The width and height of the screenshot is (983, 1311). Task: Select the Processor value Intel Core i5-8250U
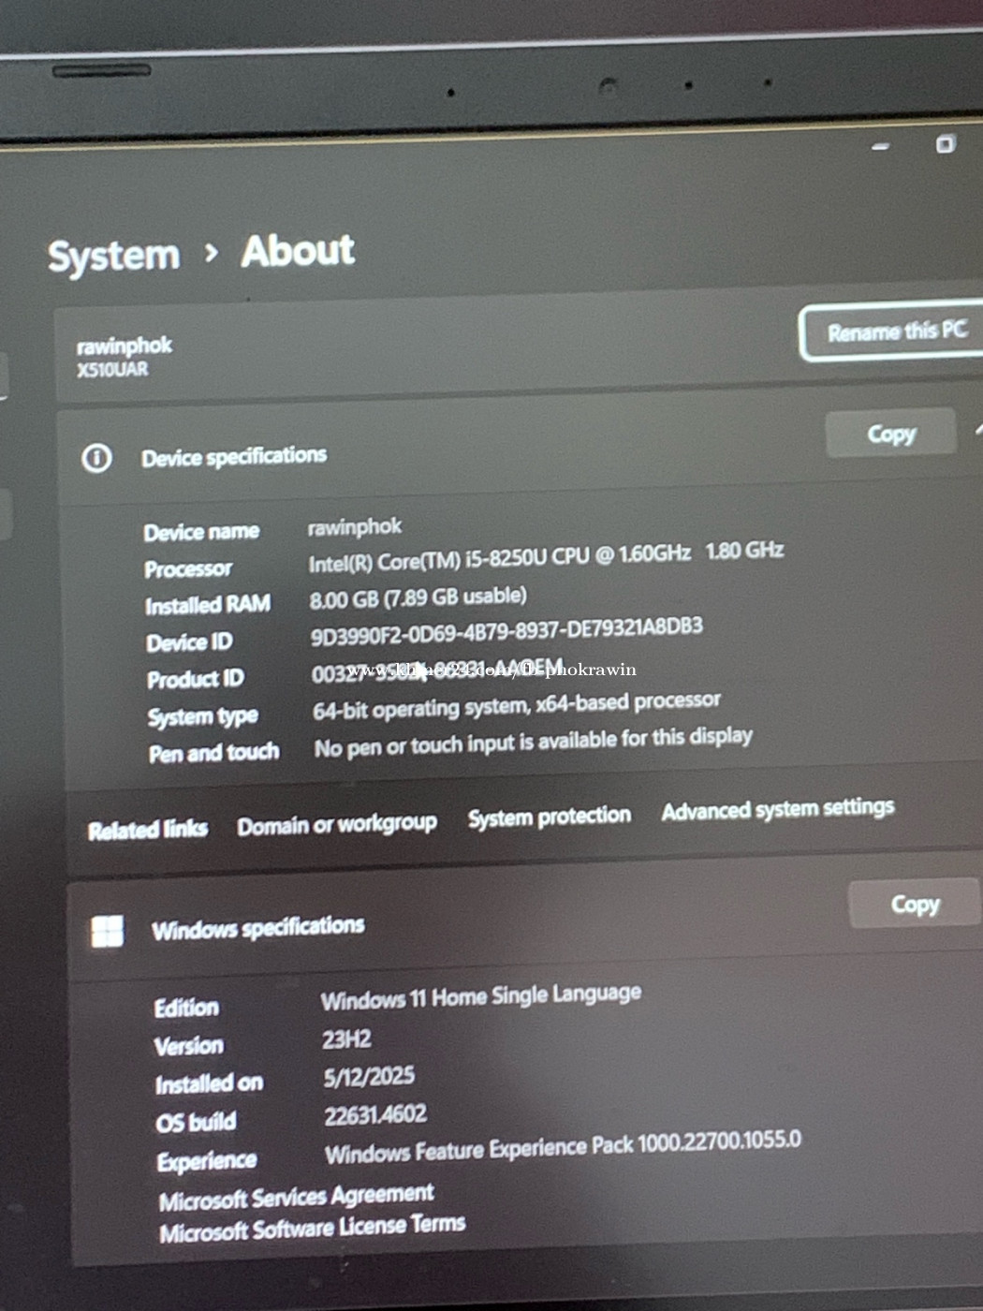[x=546, y=556]
